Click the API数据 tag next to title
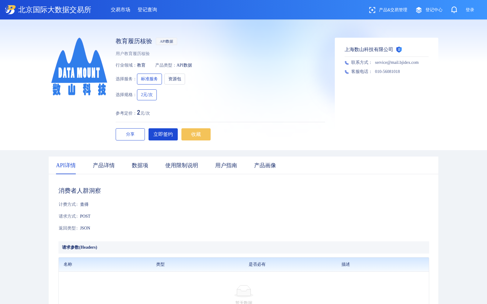 (166, 41)
